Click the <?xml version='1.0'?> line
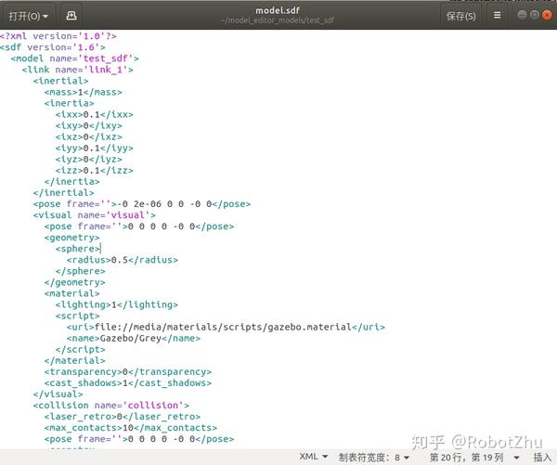Screen dimensions: 557x465 58,36
